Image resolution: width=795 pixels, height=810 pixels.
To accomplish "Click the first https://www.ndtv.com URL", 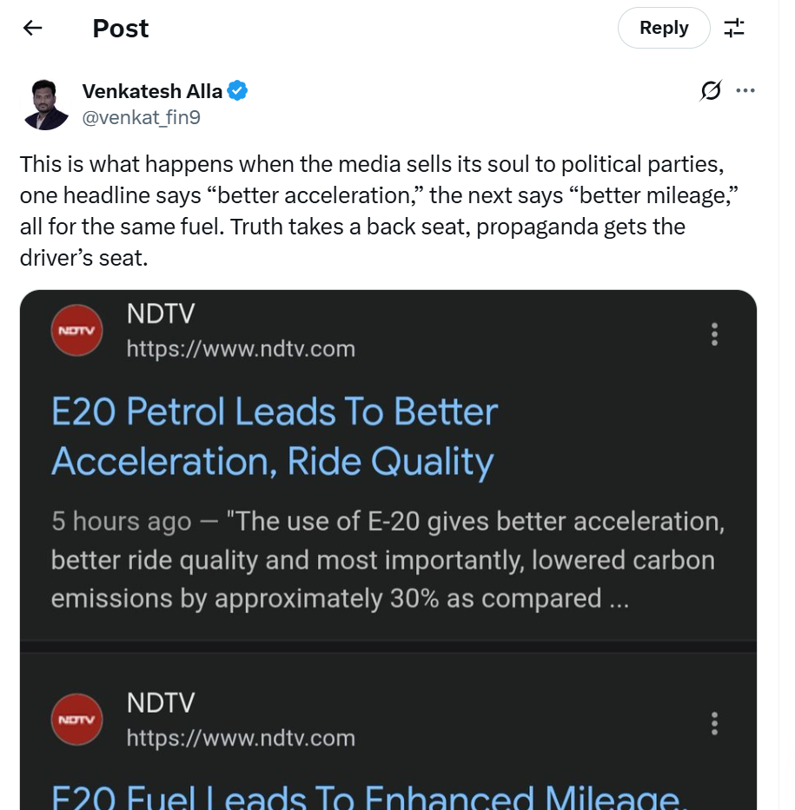I will (241, 349).
